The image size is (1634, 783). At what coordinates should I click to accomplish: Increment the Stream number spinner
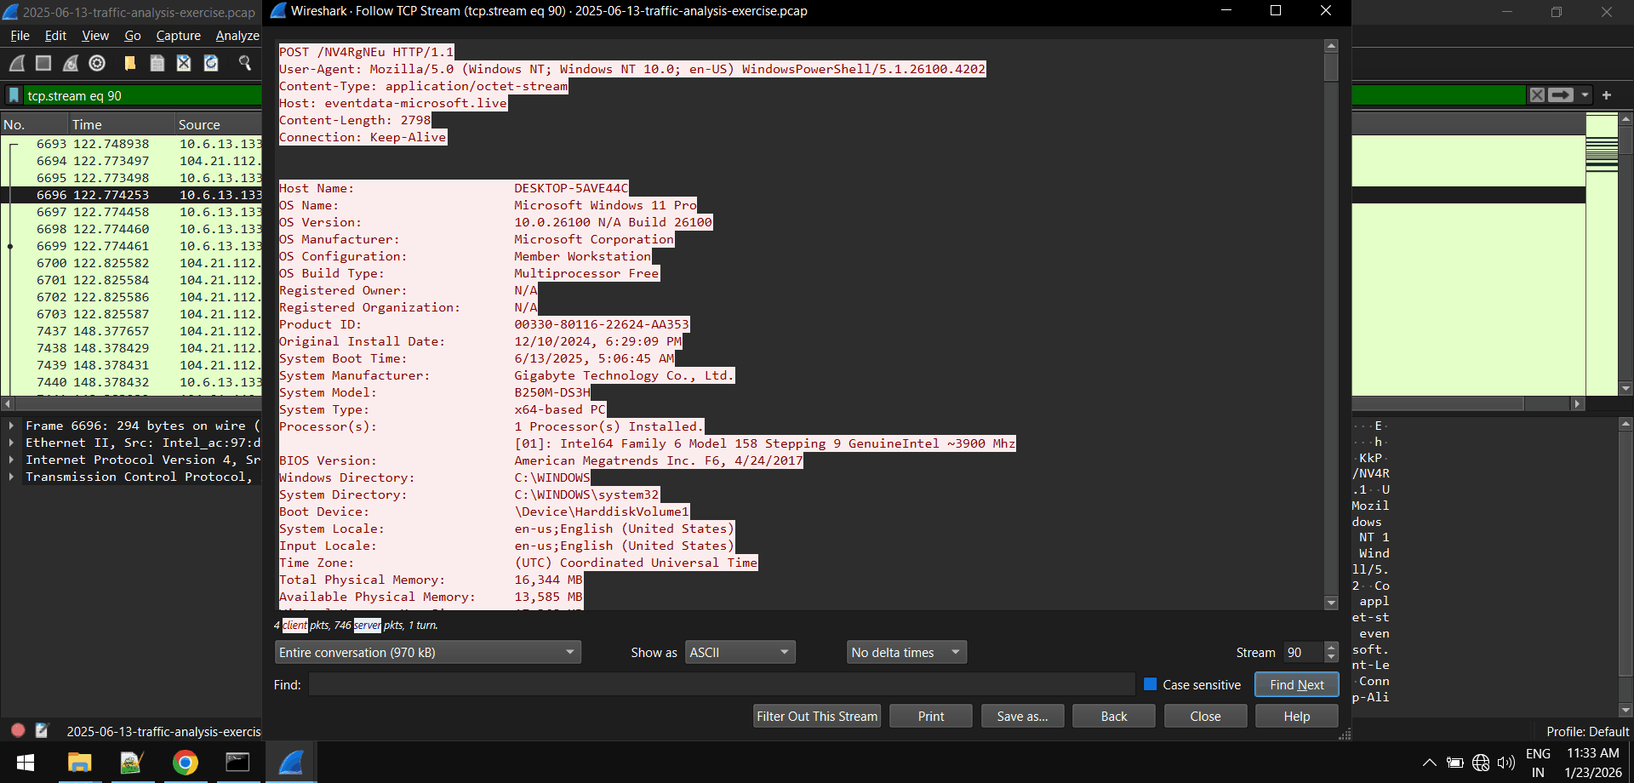click(1331, 648)
